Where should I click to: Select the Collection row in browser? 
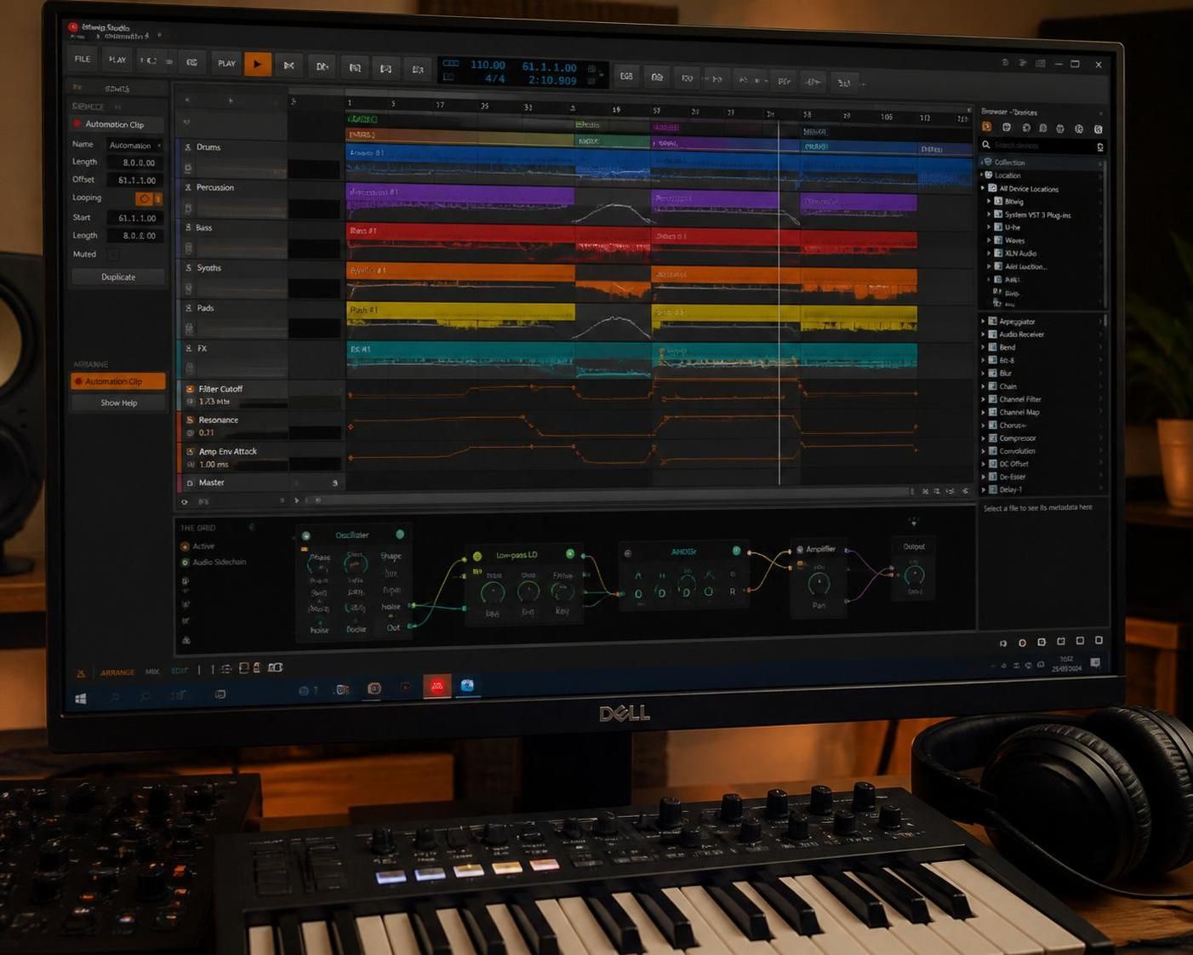[1042, 162]
